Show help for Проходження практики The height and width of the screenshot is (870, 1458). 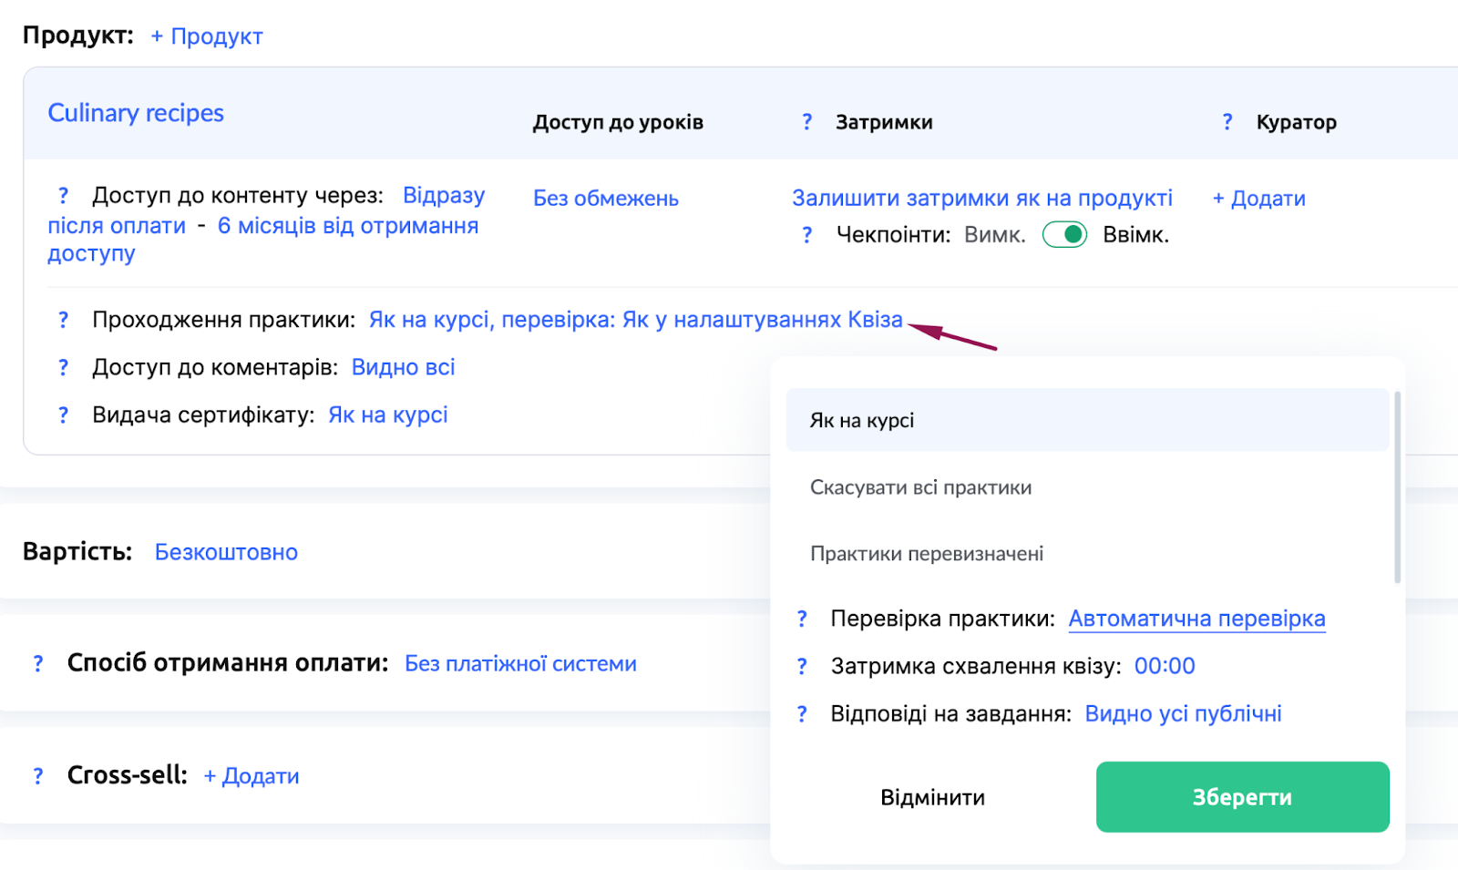pos(63,320)
